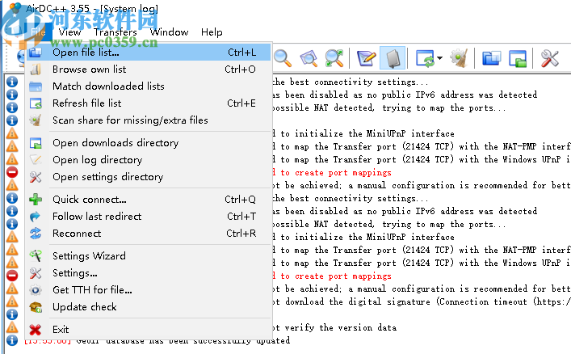This screenshot has width=571, height=354.
Task: Choose Browse own list
Action: pos(149,70)
